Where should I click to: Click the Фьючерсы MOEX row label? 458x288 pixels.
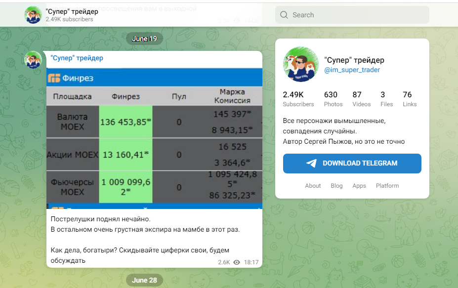(x=73, y=187)
